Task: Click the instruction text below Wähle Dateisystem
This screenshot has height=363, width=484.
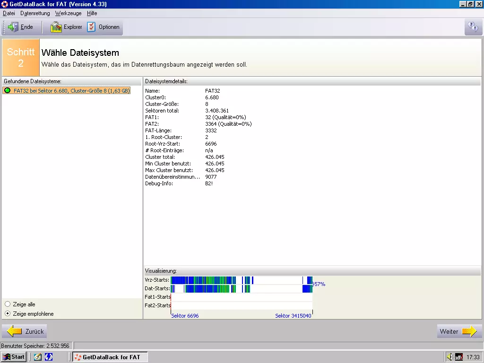Action: click(x=144, y=64)
